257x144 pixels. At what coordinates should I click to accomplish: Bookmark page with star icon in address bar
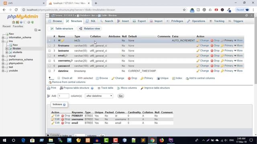coord(184,10)
